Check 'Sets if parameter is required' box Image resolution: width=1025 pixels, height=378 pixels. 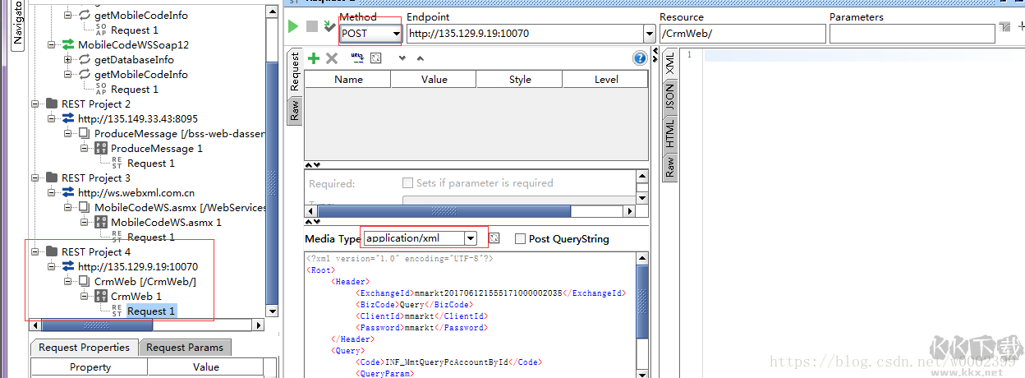tap(407, 183)
